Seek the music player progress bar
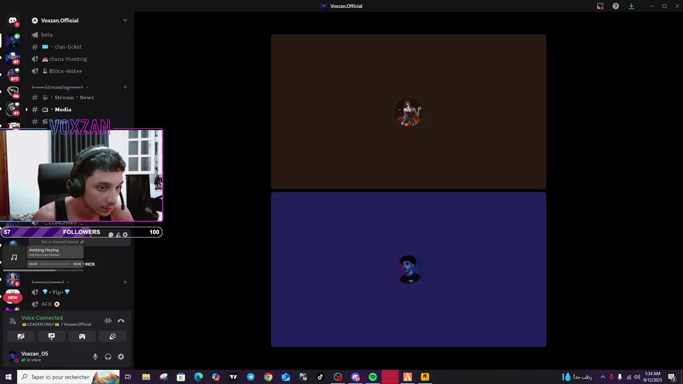 click(x=55, y=264)
